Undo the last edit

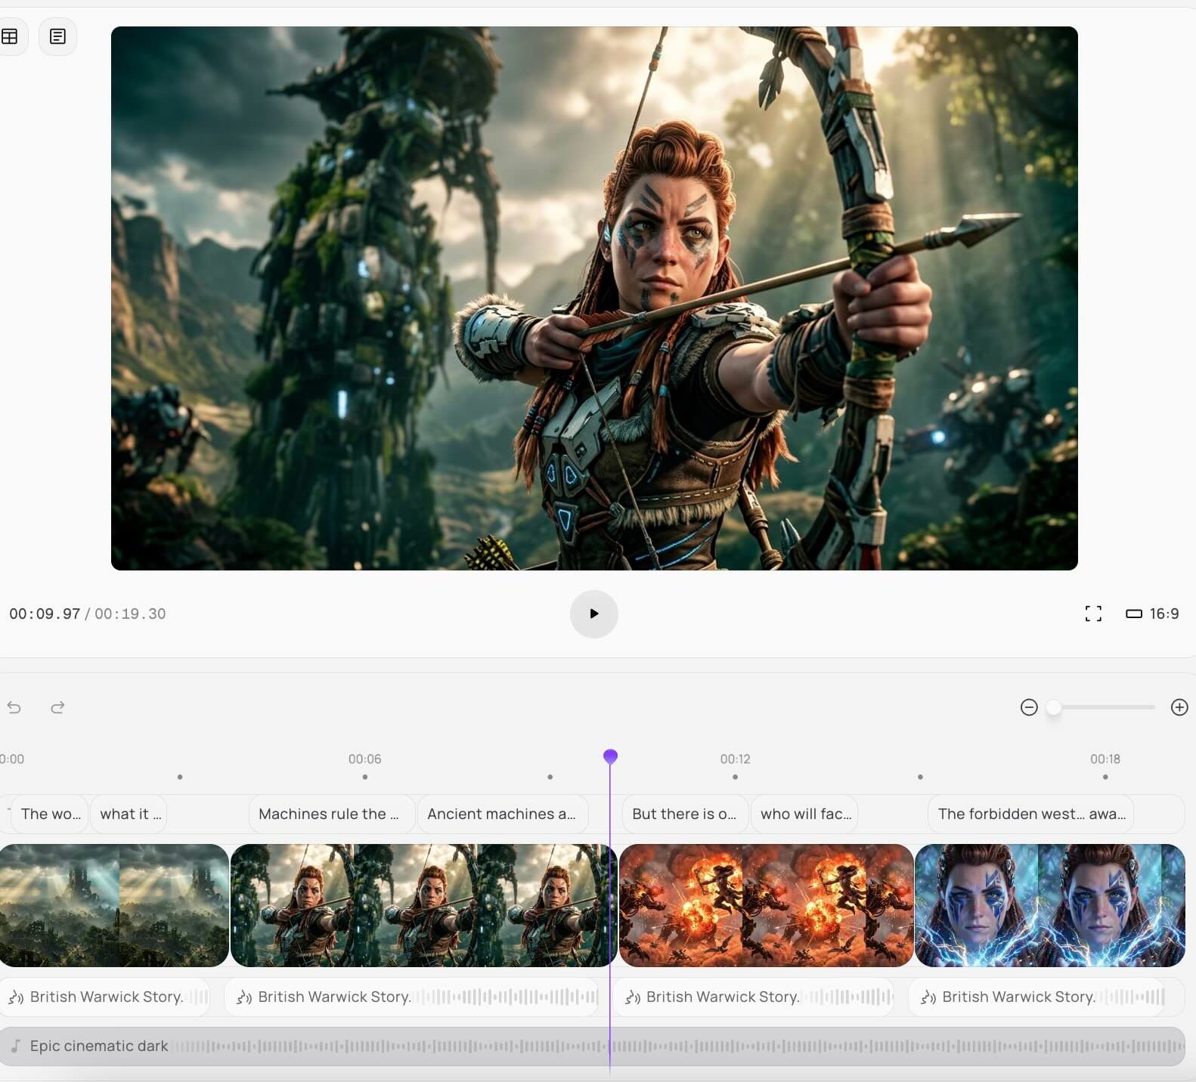tap(14, 707)
